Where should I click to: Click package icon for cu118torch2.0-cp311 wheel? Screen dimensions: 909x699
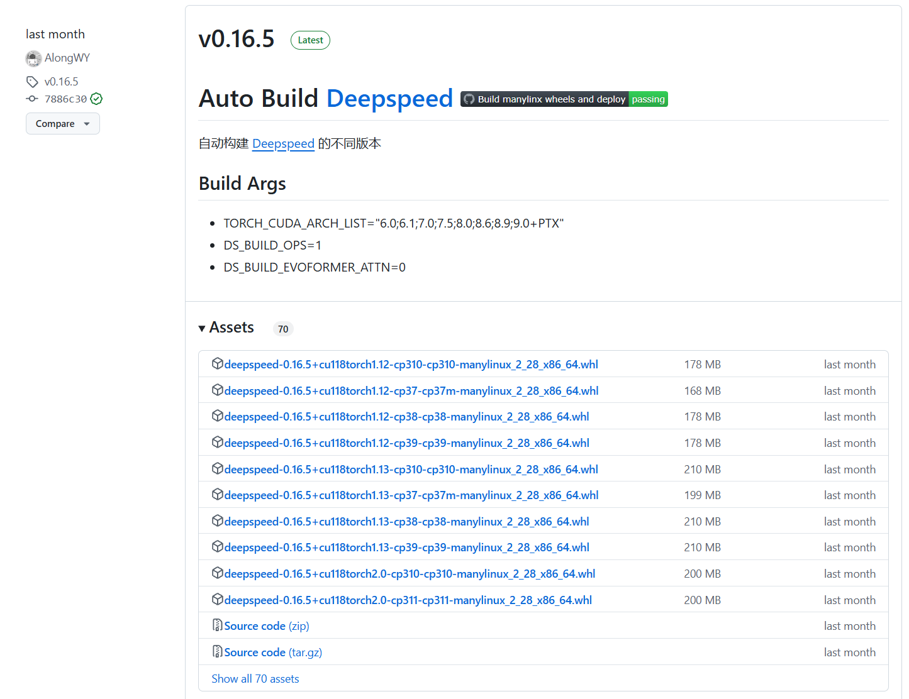218,599
